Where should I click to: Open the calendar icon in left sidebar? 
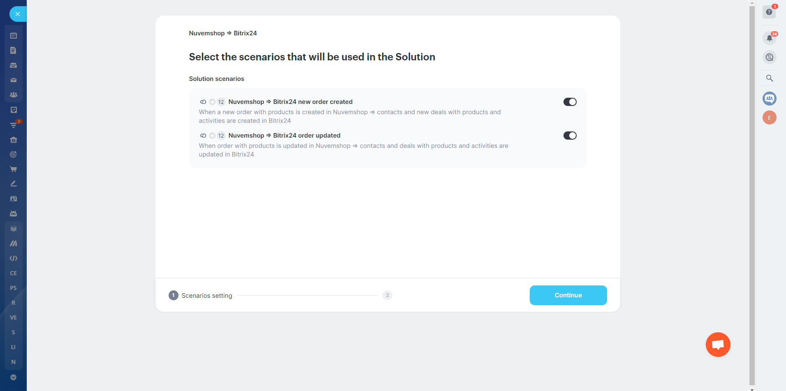(x=14, y=36)
